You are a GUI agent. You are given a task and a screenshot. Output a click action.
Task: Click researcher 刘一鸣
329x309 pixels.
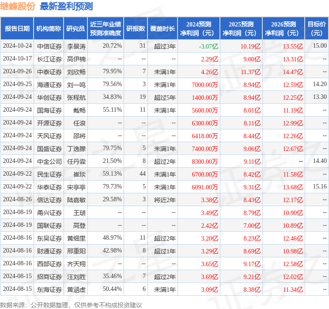76,85
